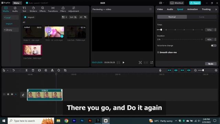The image size is (220, 124).
Task: Select the Normal speed mode
Action: [x=172, y=17]
